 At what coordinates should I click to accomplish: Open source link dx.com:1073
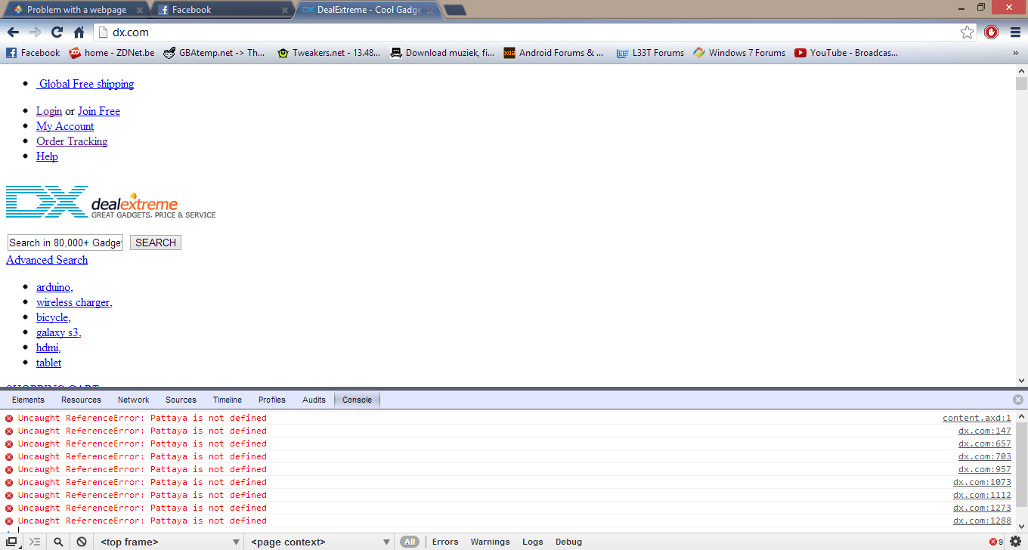pos(982,482)
